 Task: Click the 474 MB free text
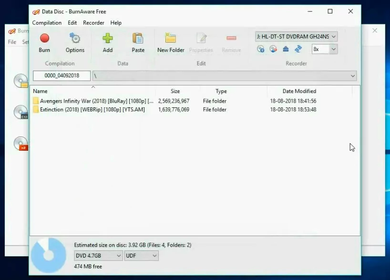(88, 266)
